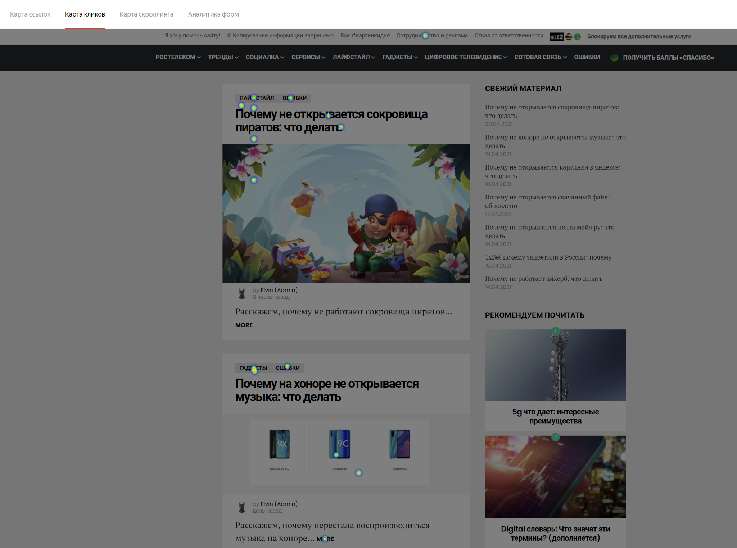Click the Digital словарь phone chart thumbnail
The width and height of the screenshot is (737, 548).
[555, 477]
